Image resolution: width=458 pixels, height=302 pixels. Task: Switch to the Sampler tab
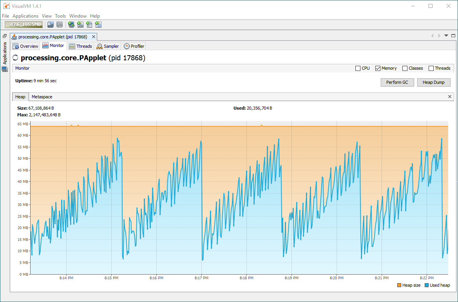[x=107, y=46]
